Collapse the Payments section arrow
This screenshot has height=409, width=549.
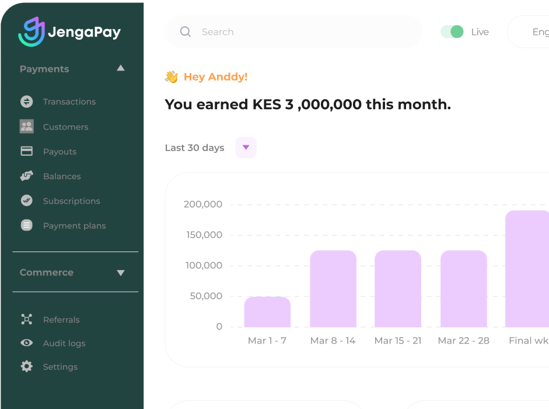pyautogui.click(x=121, y=68)
